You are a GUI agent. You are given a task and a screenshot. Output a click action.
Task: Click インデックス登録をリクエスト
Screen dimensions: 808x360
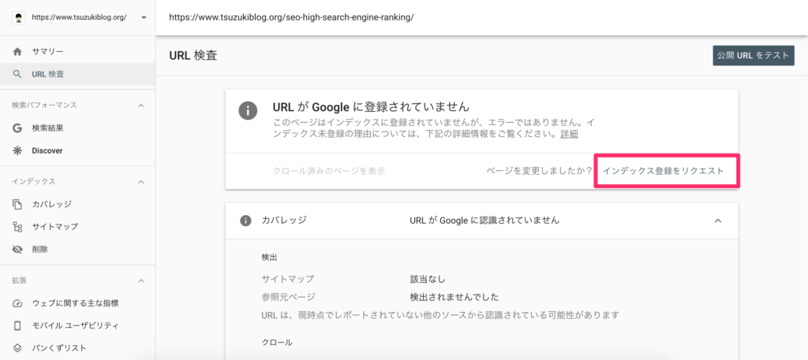point(663,171)
